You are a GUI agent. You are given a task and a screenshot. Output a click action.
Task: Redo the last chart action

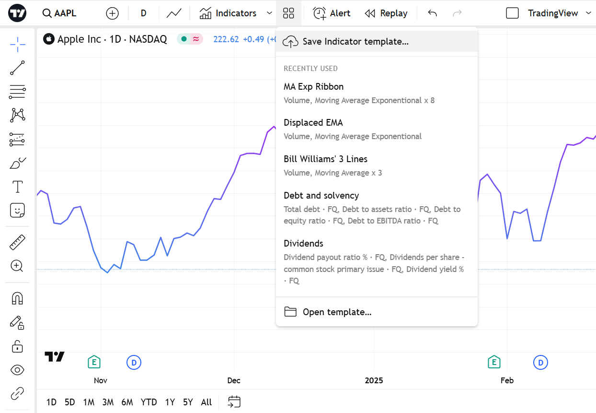tap(457, 13)
